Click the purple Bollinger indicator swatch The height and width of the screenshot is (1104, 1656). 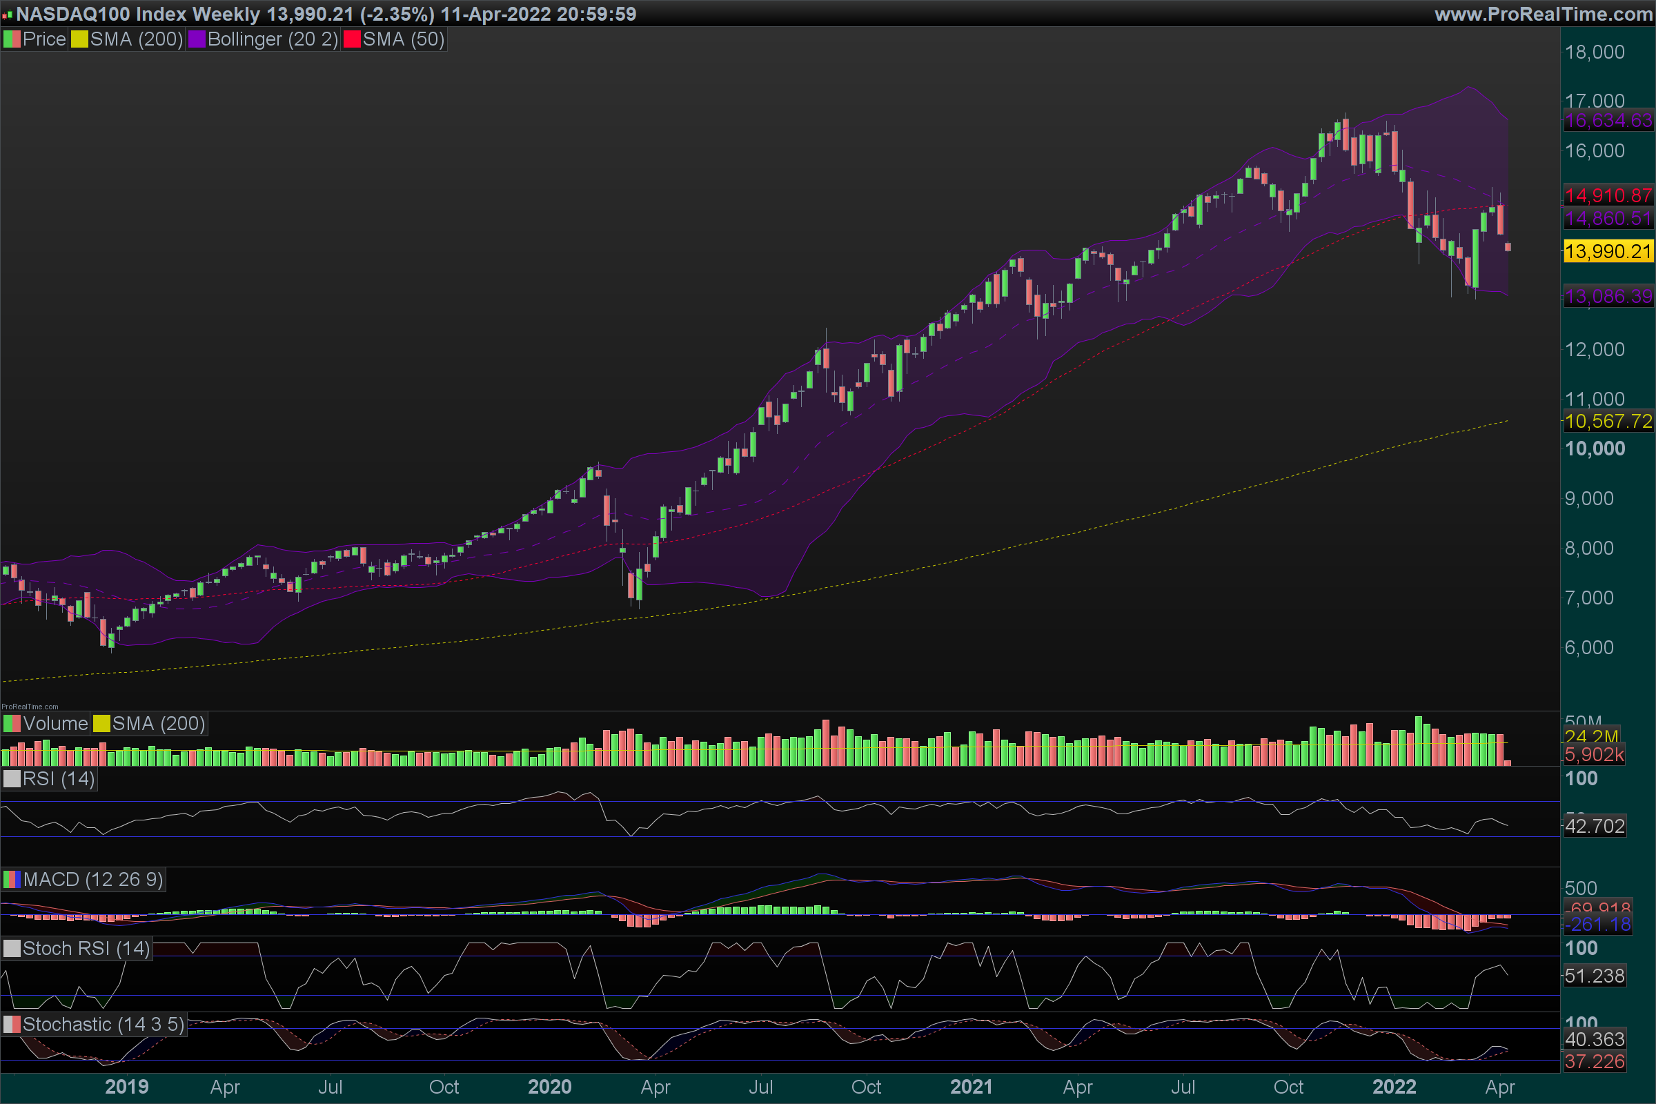(197, 39)
